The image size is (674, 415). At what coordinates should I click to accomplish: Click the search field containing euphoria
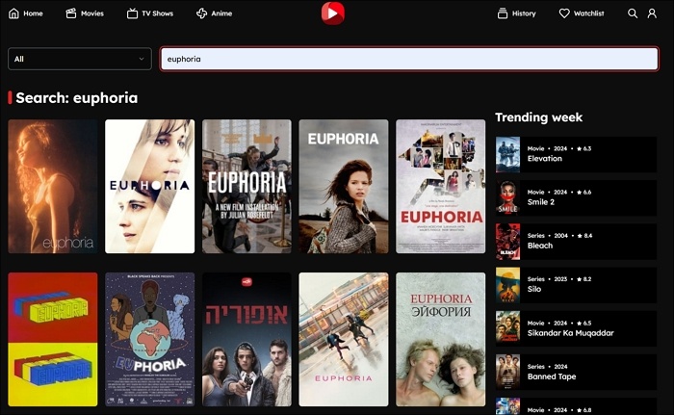pyautogui.click(x=409, y=59)
